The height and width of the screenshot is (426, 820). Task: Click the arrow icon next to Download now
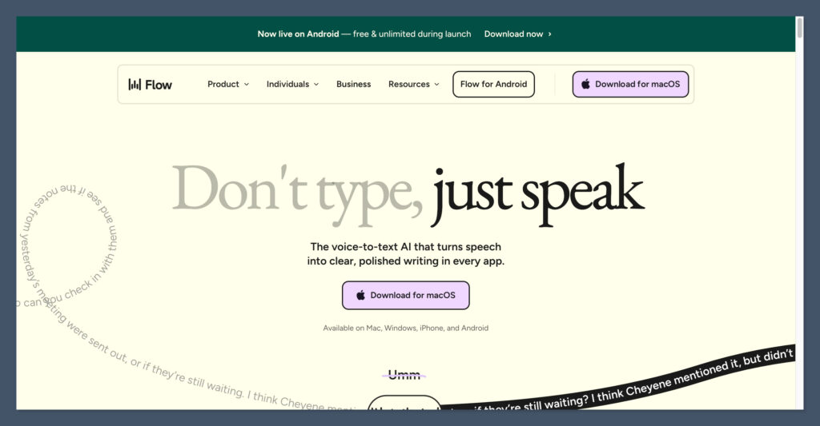click(x=549, y=34)
